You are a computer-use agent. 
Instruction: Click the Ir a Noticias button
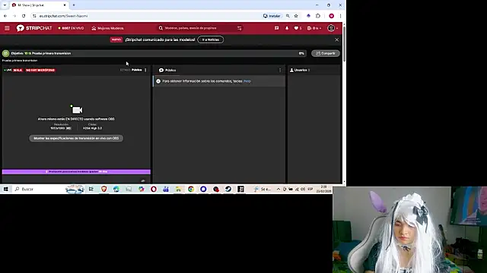pyautogui.click(x=211, y=39)
